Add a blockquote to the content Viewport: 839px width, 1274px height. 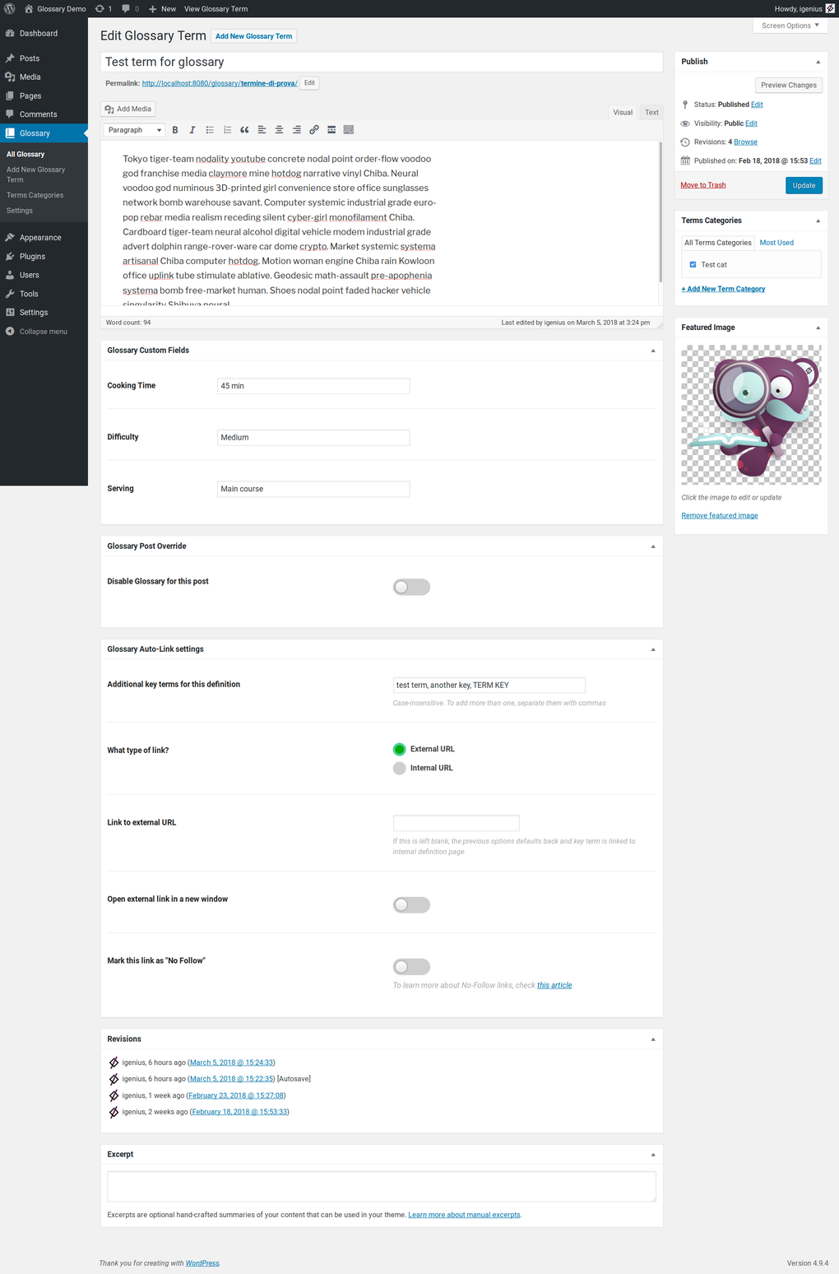click(x=244, y=129)
